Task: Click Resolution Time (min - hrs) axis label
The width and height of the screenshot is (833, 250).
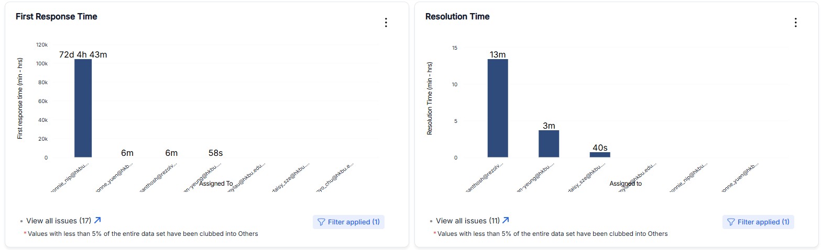Action: [430, 99]
